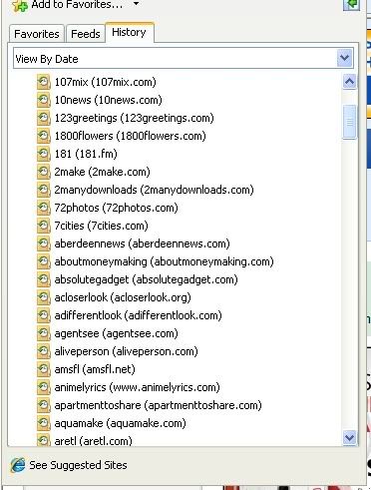Click the Internet Explorer logo icon
371x490 pixels.
click(18, 465)
